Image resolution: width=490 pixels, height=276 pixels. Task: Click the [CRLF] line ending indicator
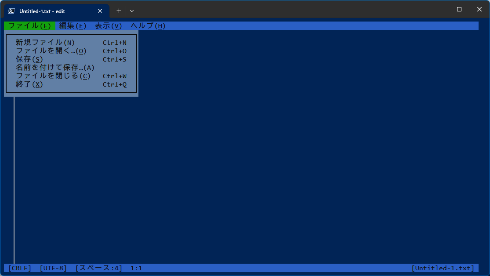(20, 268)
